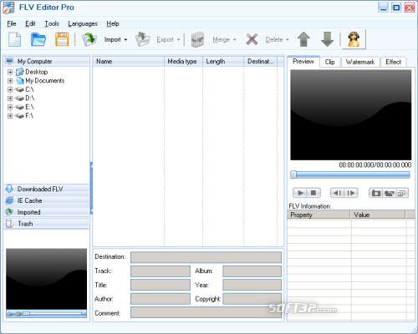Open the Edit menu
418x334 pixels.
(x=30, y=23)
